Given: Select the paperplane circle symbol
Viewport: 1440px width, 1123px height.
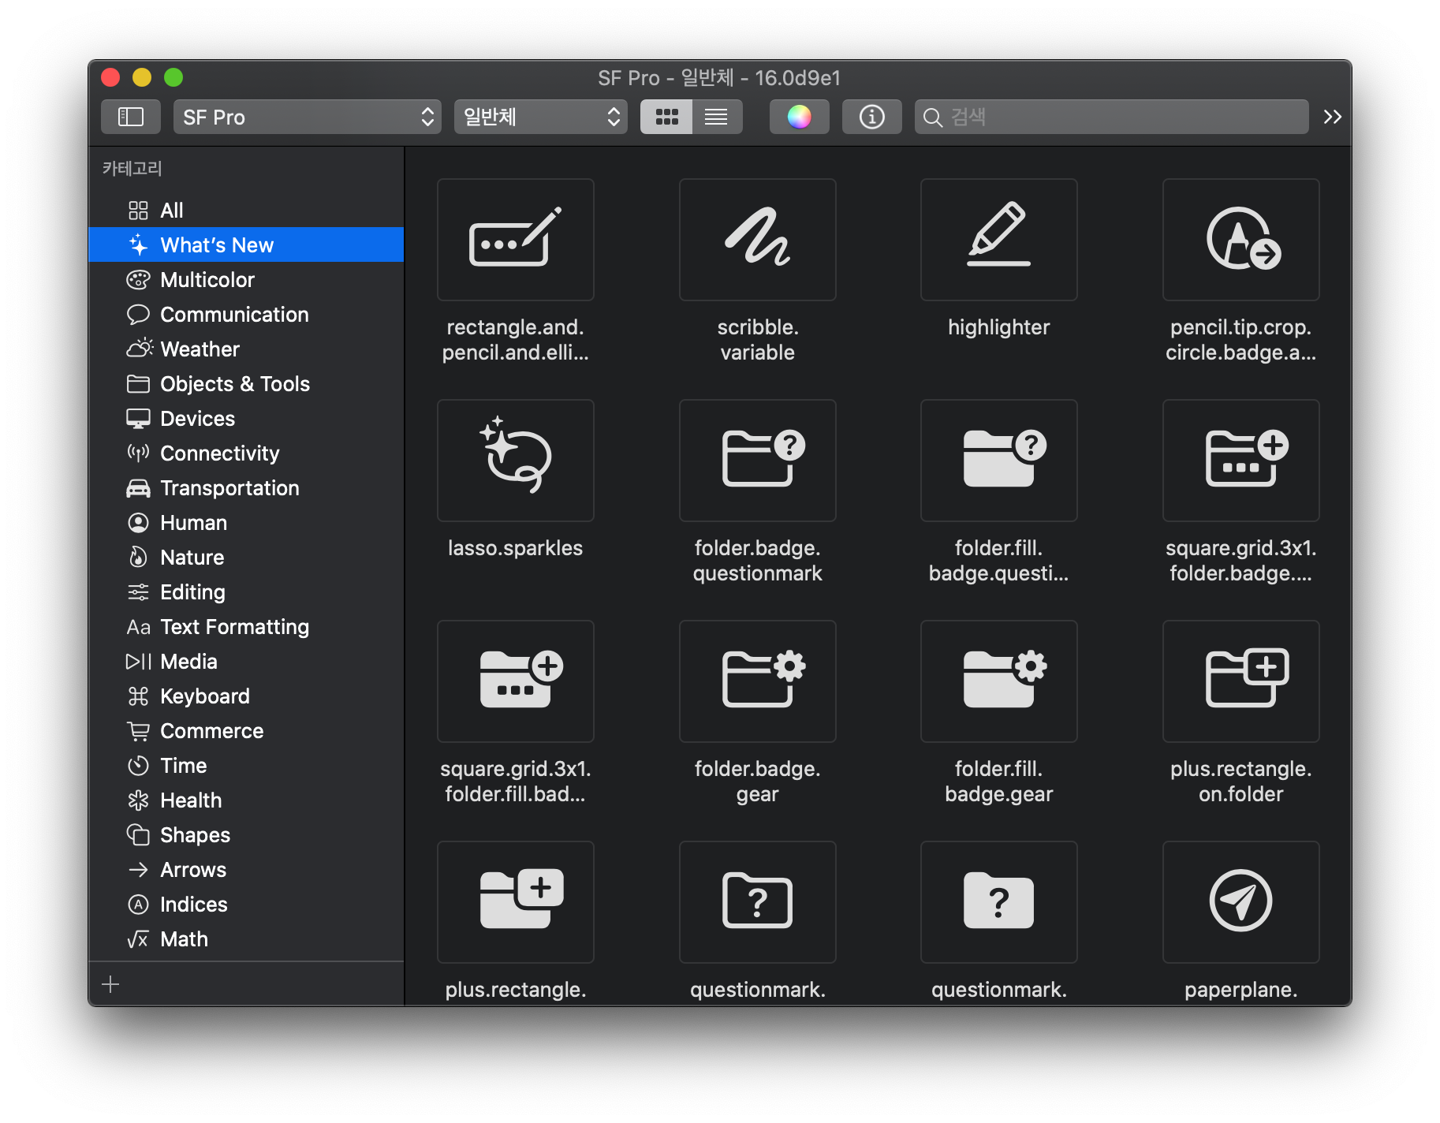Looking at the screenshot, I should 1241,902.
